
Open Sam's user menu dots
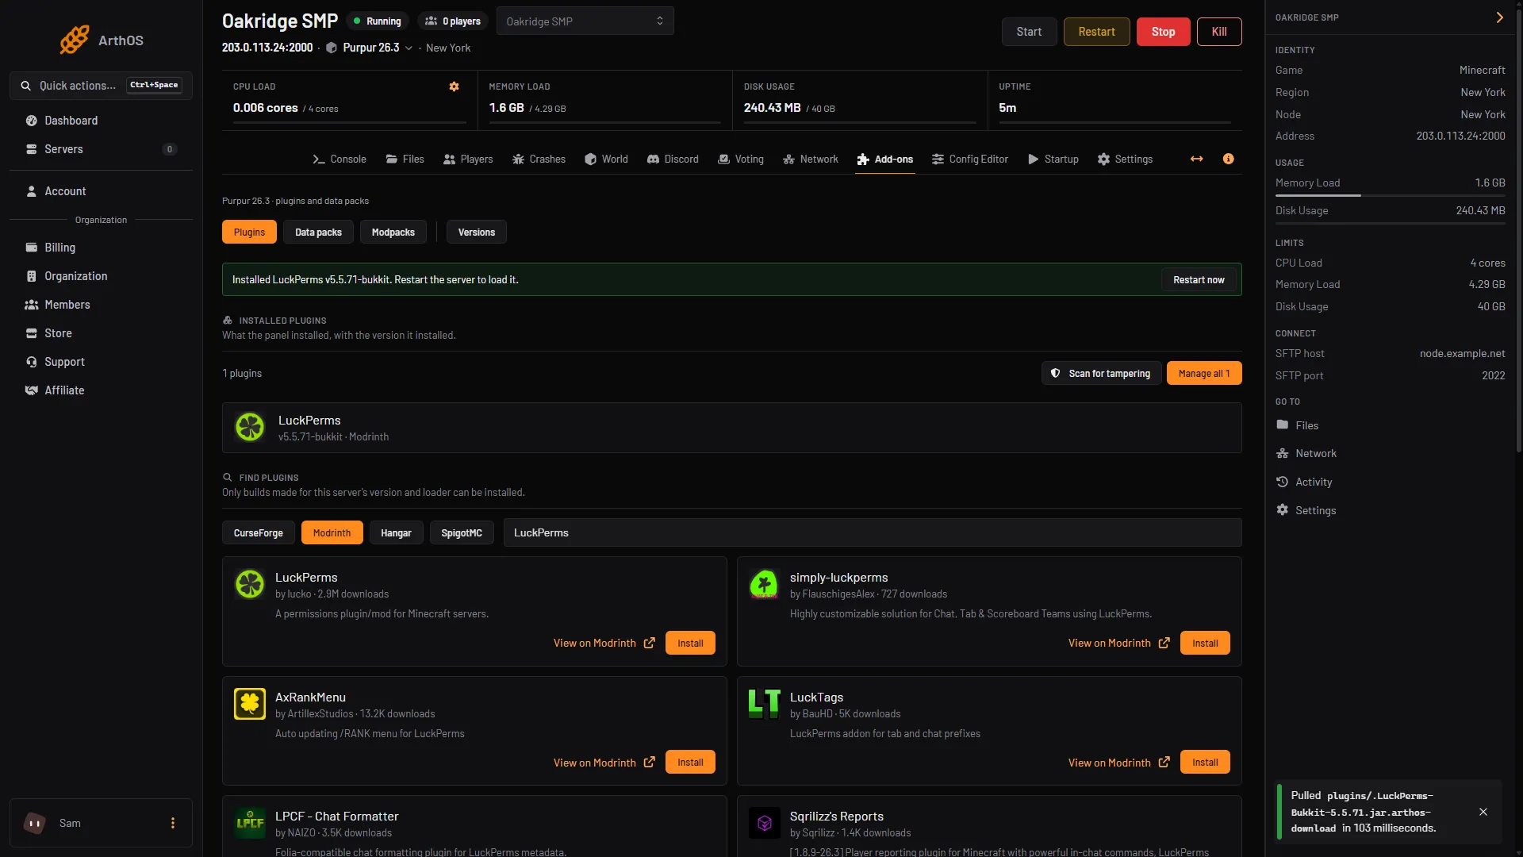pos(173,823)
